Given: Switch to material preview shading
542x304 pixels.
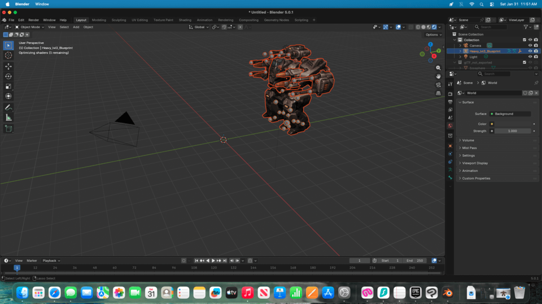Looking at the screenshot, I should [x=429, y=27].
